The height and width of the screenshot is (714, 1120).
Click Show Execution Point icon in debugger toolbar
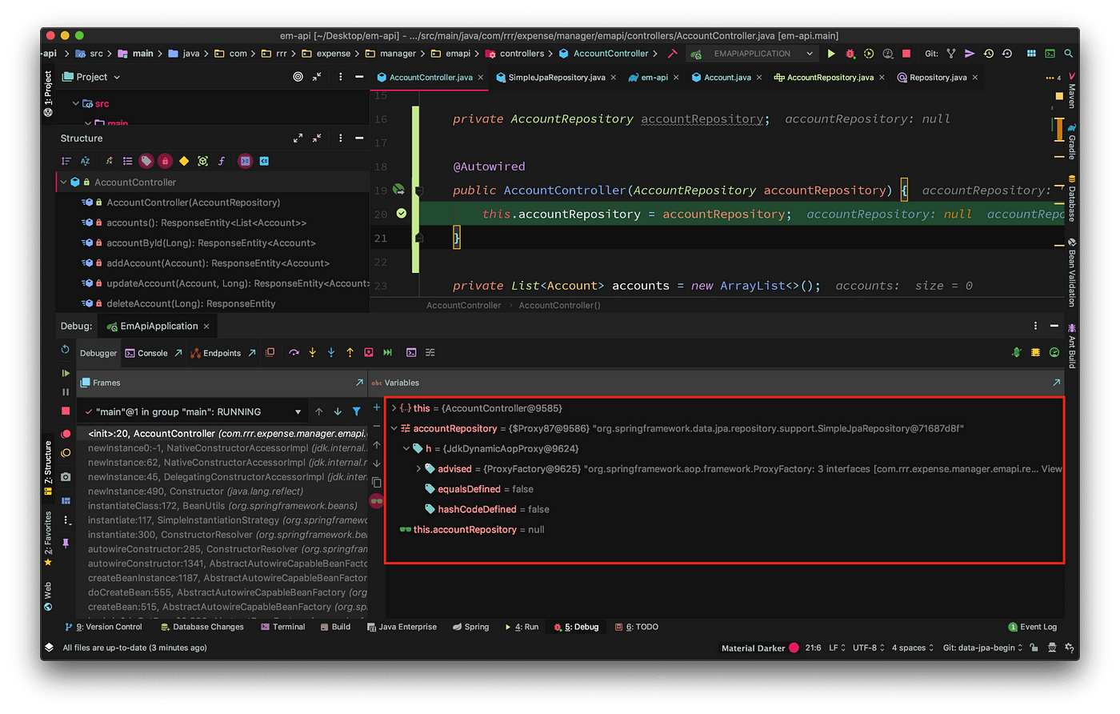[270, 352]
